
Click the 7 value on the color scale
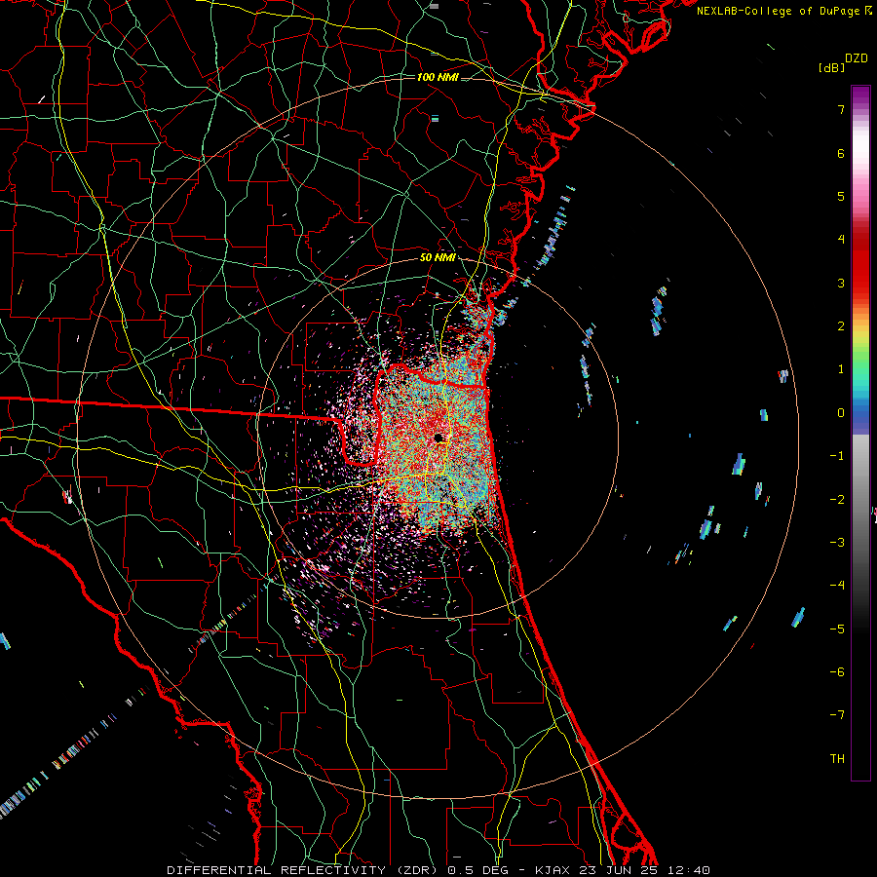click(841, 109)
